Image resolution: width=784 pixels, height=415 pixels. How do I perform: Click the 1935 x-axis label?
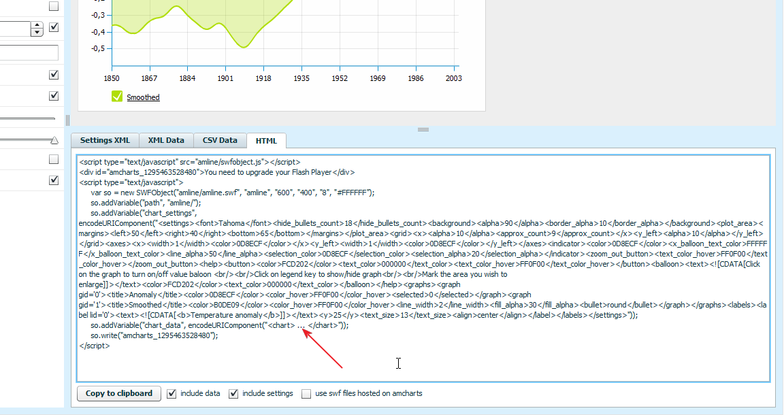click(x=301, y=78)
